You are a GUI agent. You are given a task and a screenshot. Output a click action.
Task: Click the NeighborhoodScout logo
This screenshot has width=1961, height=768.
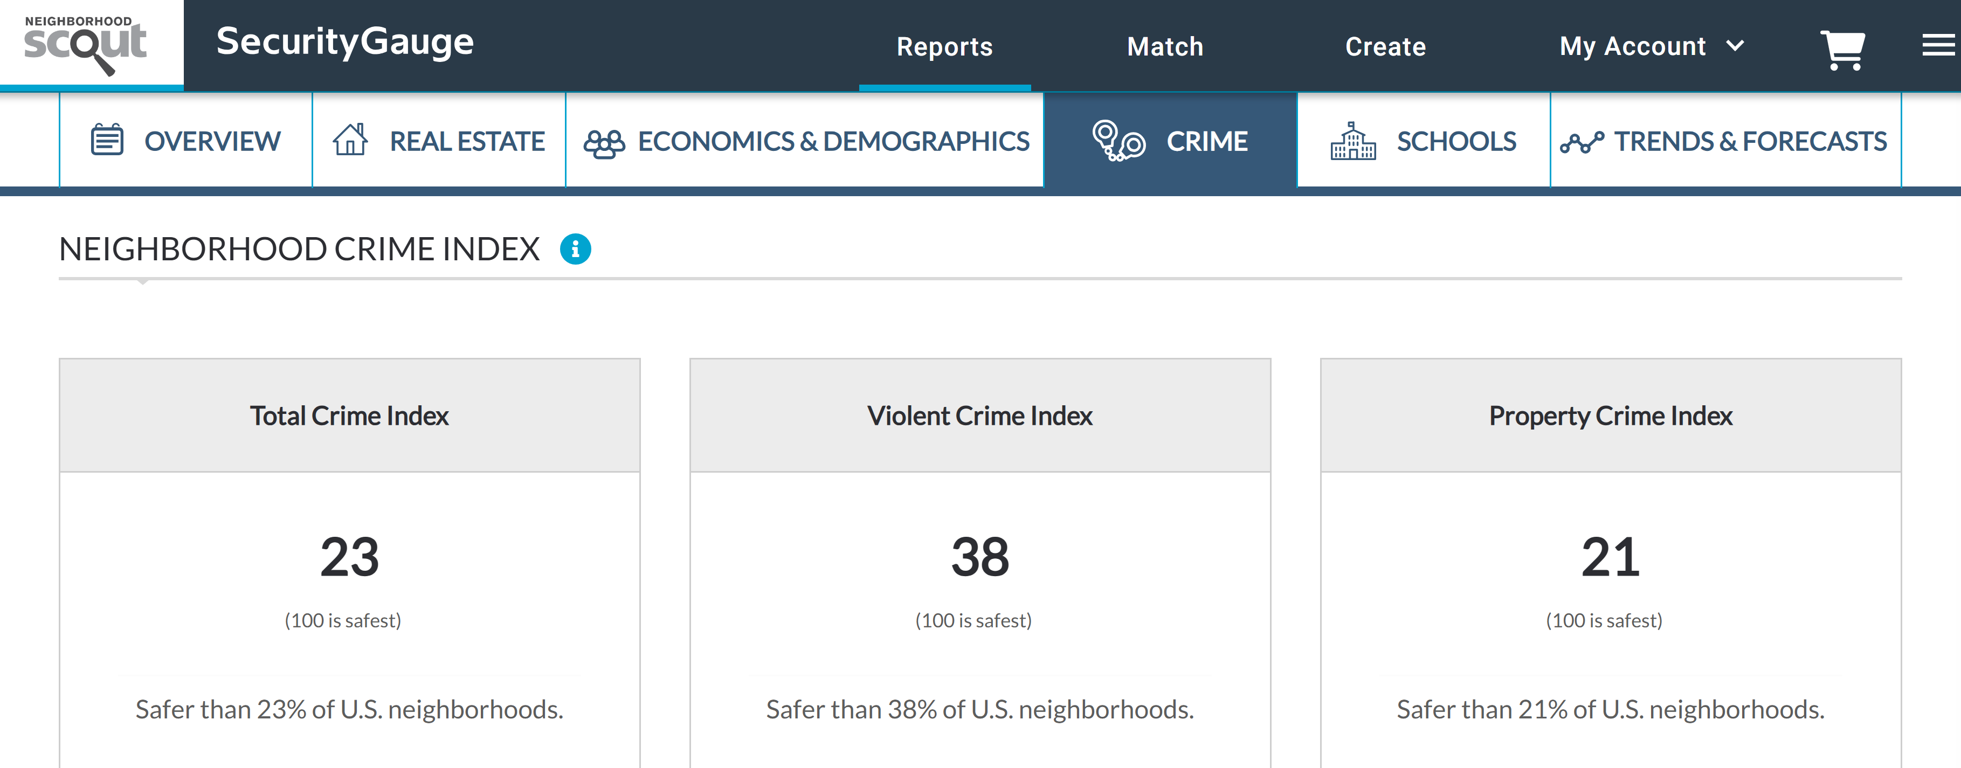point(86,44)
